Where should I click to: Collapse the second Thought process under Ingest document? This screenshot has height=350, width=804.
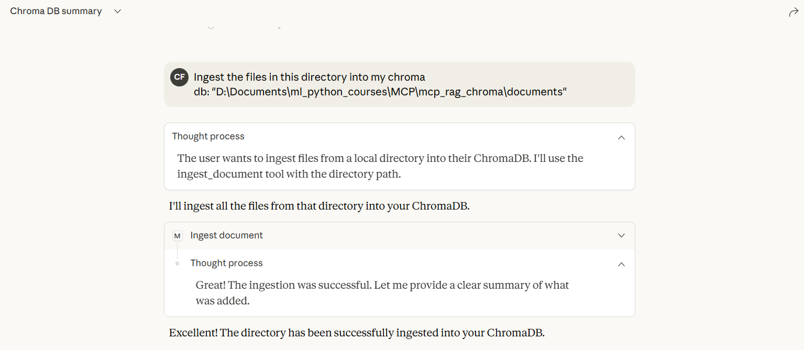(x=621, y=264)
